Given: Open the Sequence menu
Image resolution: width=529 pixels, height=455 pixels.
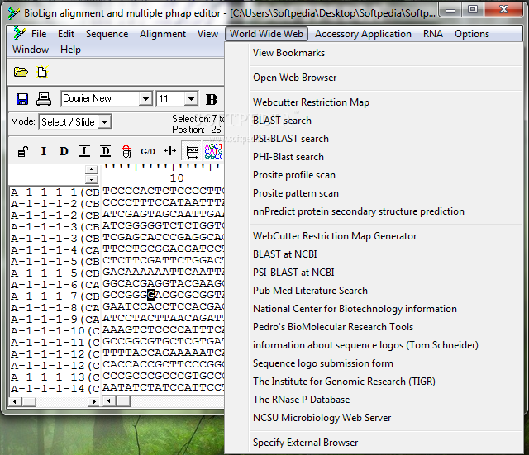Looking at the screenshot, I should [x=107, y=34].
